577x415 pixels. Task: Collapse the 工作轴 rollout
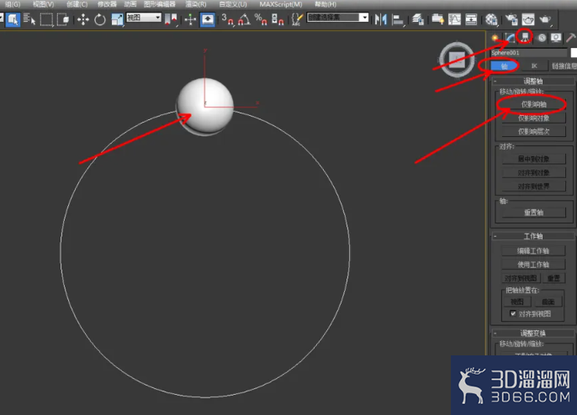pos(533,236)
